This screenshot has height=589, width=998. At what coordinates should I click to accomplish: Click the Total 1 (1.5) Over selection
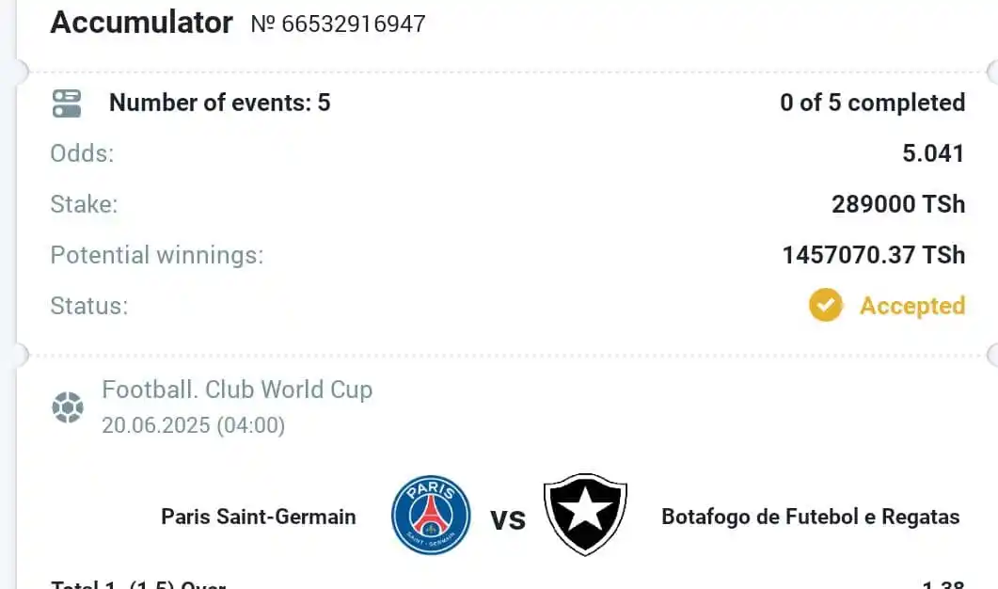[138, 583]
